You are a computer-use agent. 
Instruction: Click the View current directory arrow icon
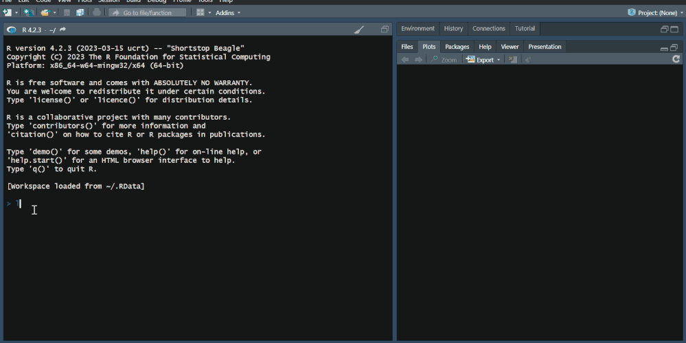(62, 30)
